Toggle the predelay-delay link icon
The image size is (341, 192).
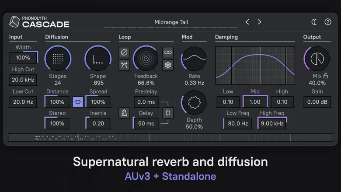pyautogui.click(x=168, y=113)
